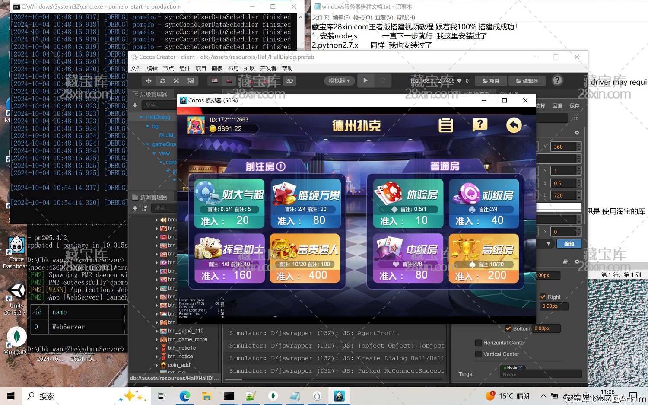Open the settings gear in the properties panel
Screen dimensions: 648x405
[x=577, y=133]
